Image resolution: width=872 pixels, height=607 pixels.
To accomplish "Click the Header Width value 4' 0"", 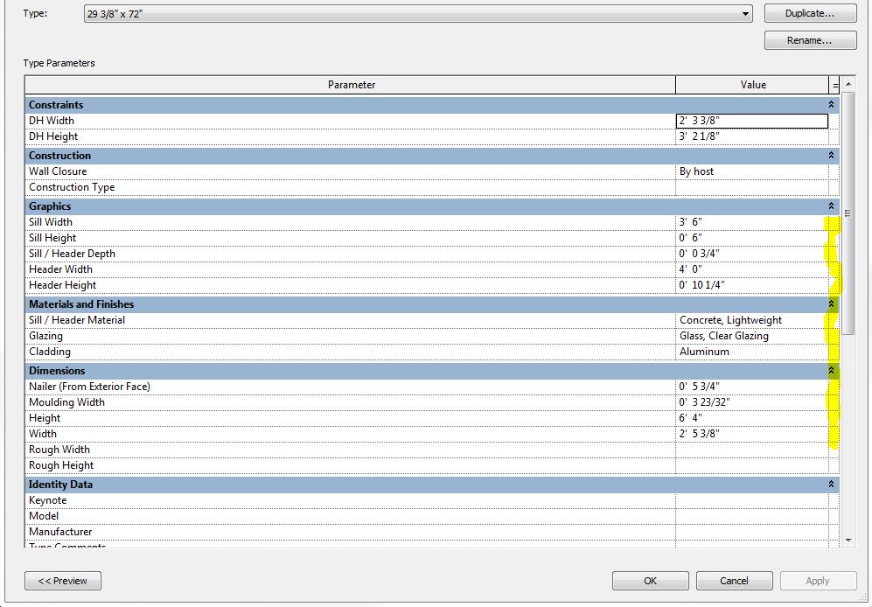I will coord(752,269).
